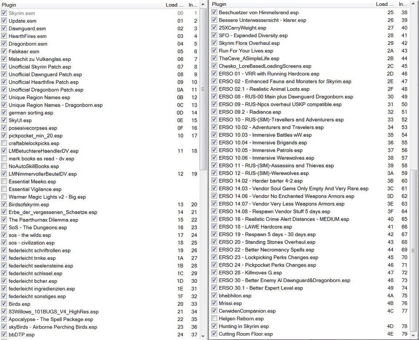Image resolution: width=419 pixels, height=340 pixels.
Task: Select Malachit zu Vulkanglas.esp entry
Action: coord(40,59)
